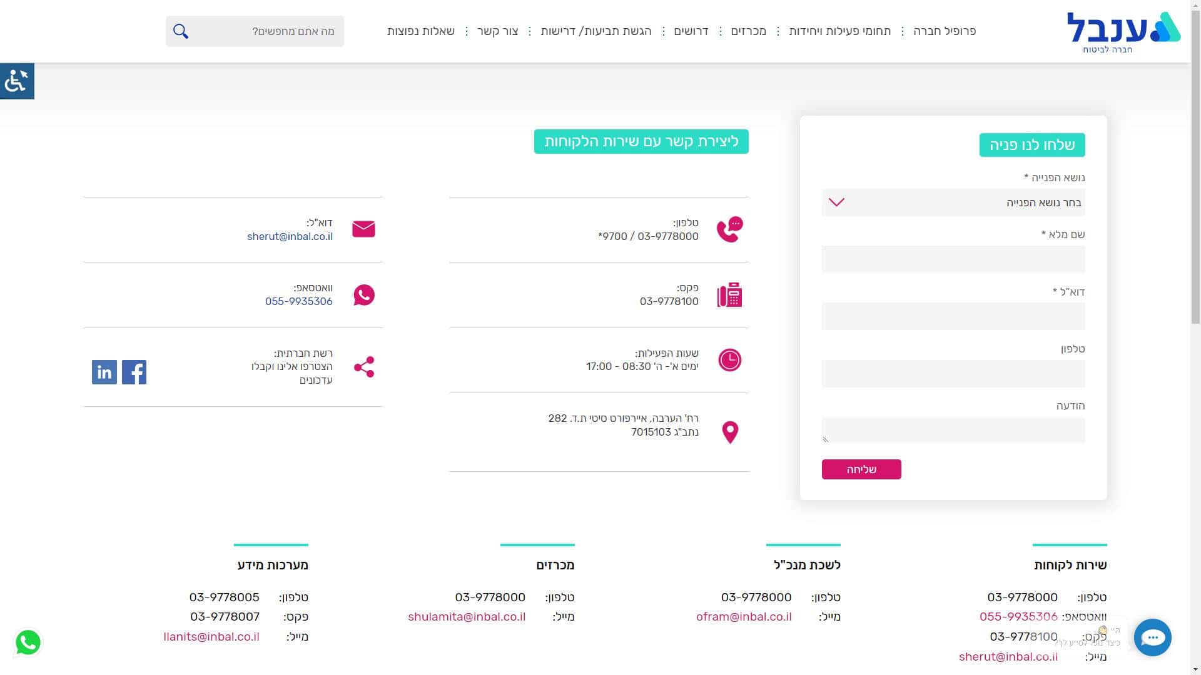Screen dimensions: 1201x675
Task: Click the floating WhatsApp button bottom-left
Action: tap(28, 642)
